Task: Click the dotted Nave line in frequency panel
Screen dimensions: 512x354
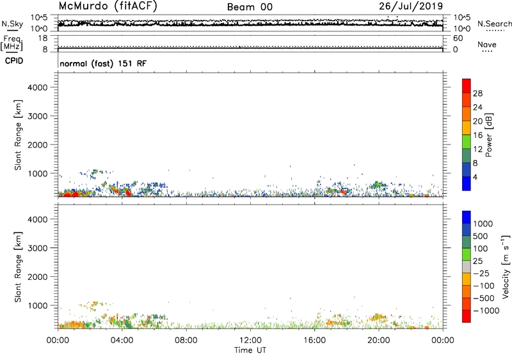Action: [x=250, y=46]
